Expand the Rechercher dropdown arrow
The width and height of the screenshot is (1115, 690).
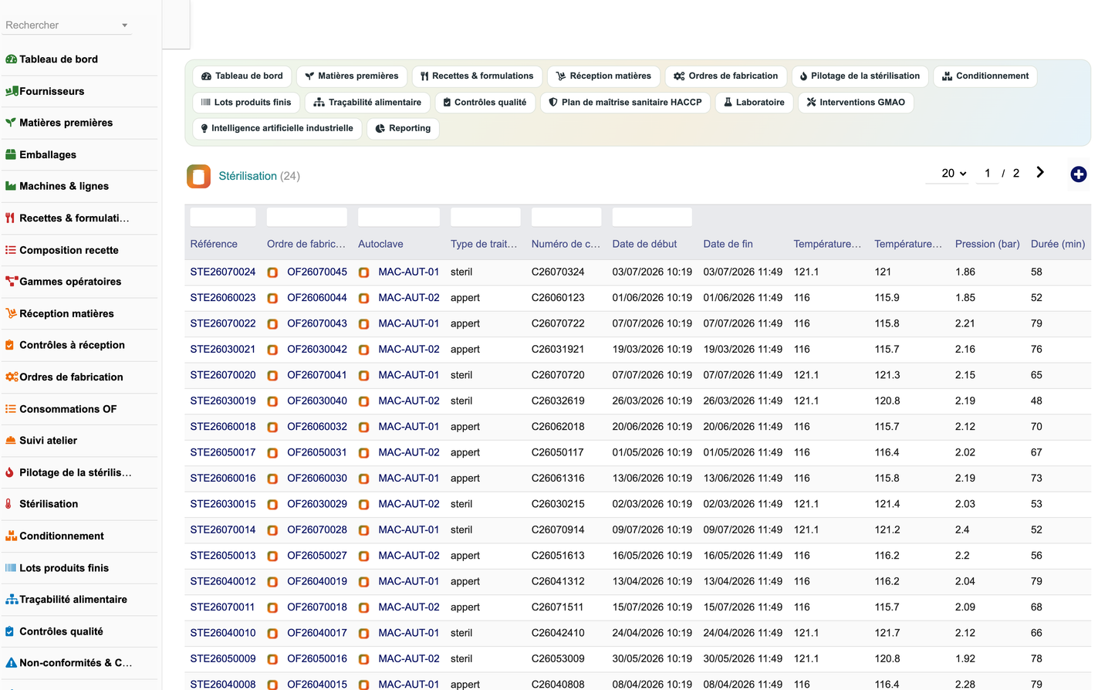coord(124,25)
